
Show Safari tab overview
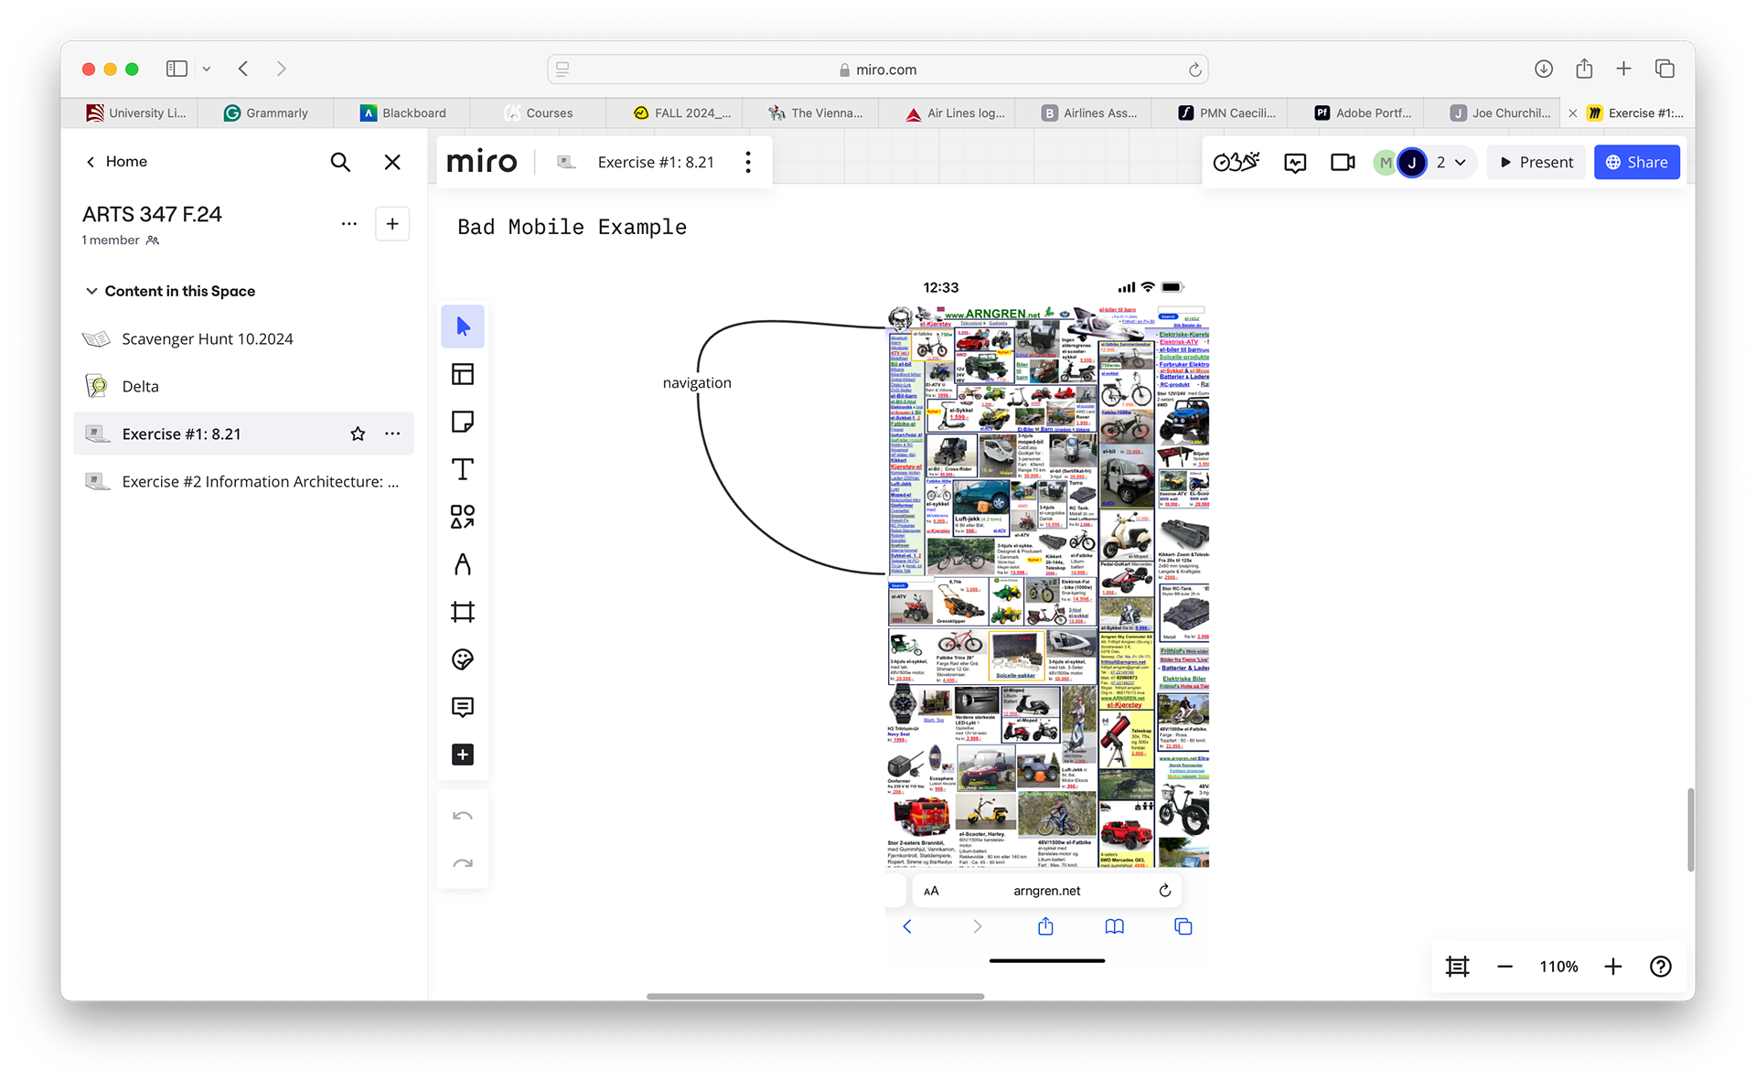click(1665, 69)
